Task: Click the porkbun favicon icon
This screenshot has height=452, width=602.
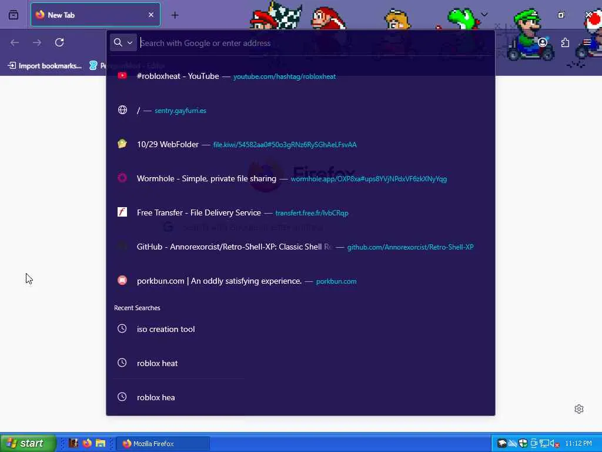Action: tap(122, 280)
